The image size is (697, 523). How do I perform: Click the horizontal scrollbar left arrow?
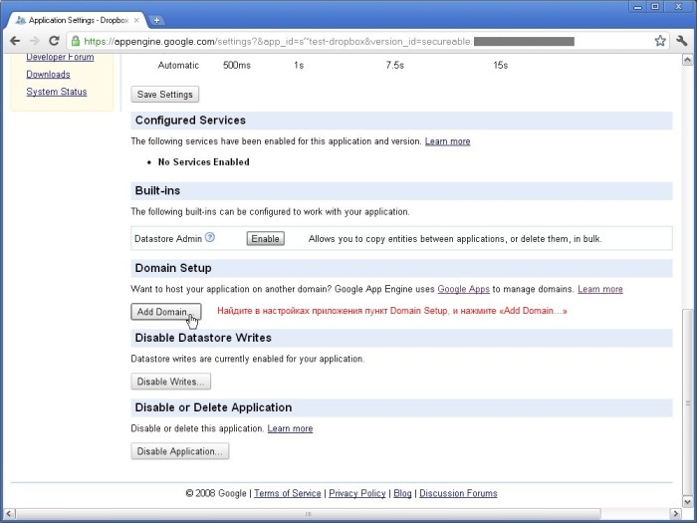[8, 514]
